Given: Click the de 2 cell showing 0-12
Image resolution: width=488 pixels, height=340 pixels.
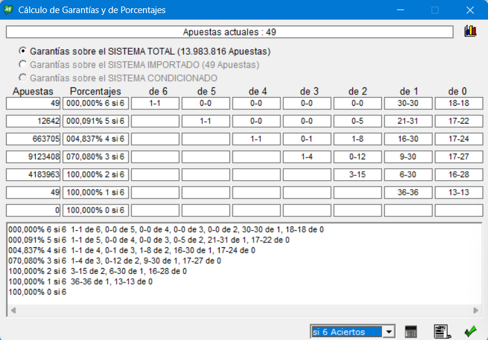Looking at the screenshot, I should [358, 157].
